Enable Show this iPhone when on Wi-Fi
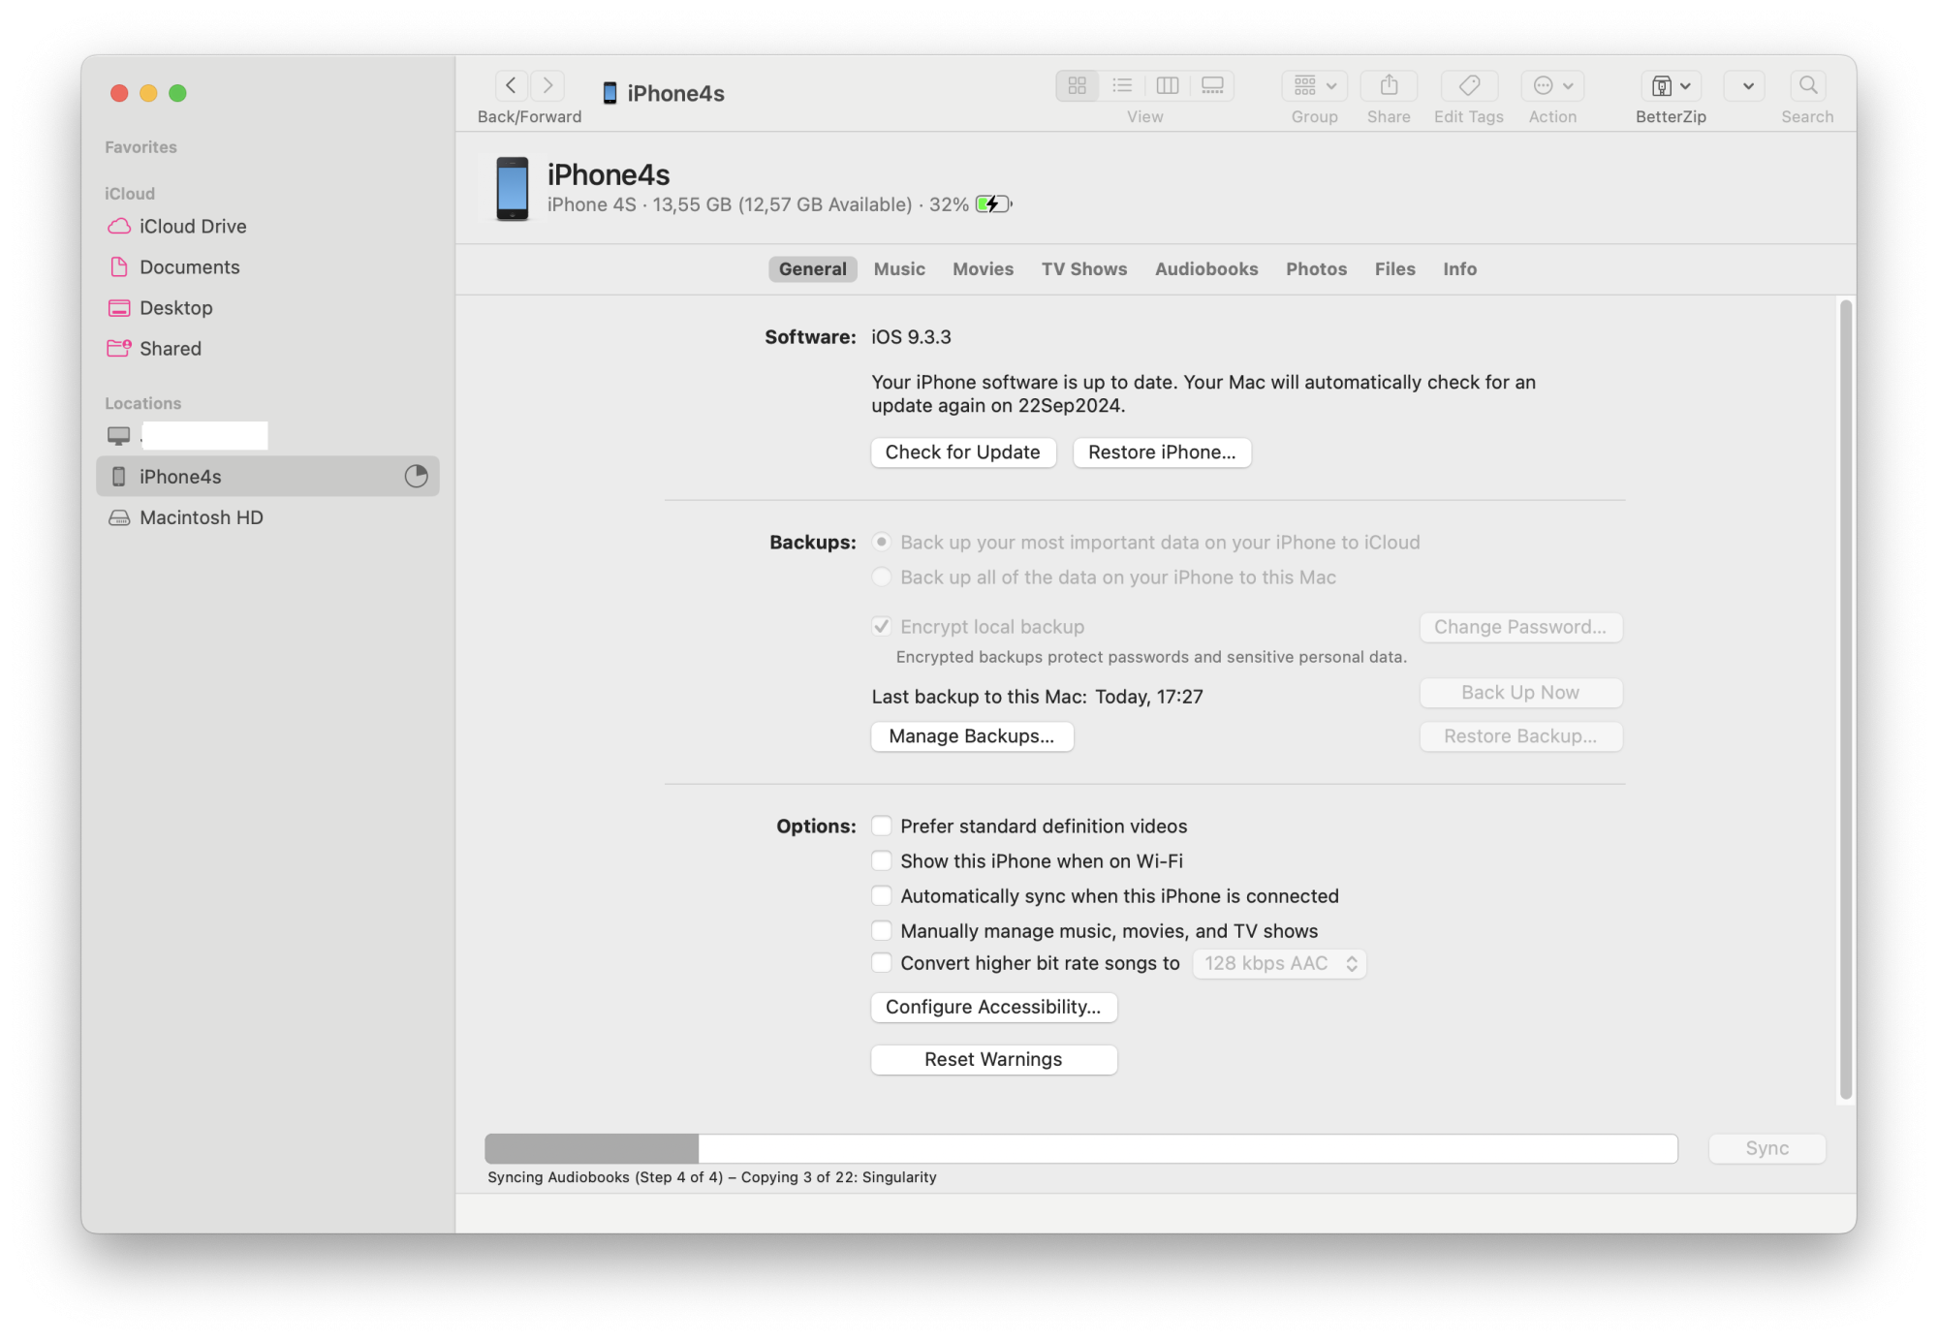Viewport: 1938px width, 1341px height. 882,860
